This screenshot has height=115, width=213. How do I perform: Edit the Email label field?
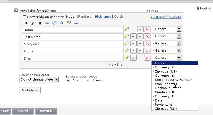click(73, 58)
